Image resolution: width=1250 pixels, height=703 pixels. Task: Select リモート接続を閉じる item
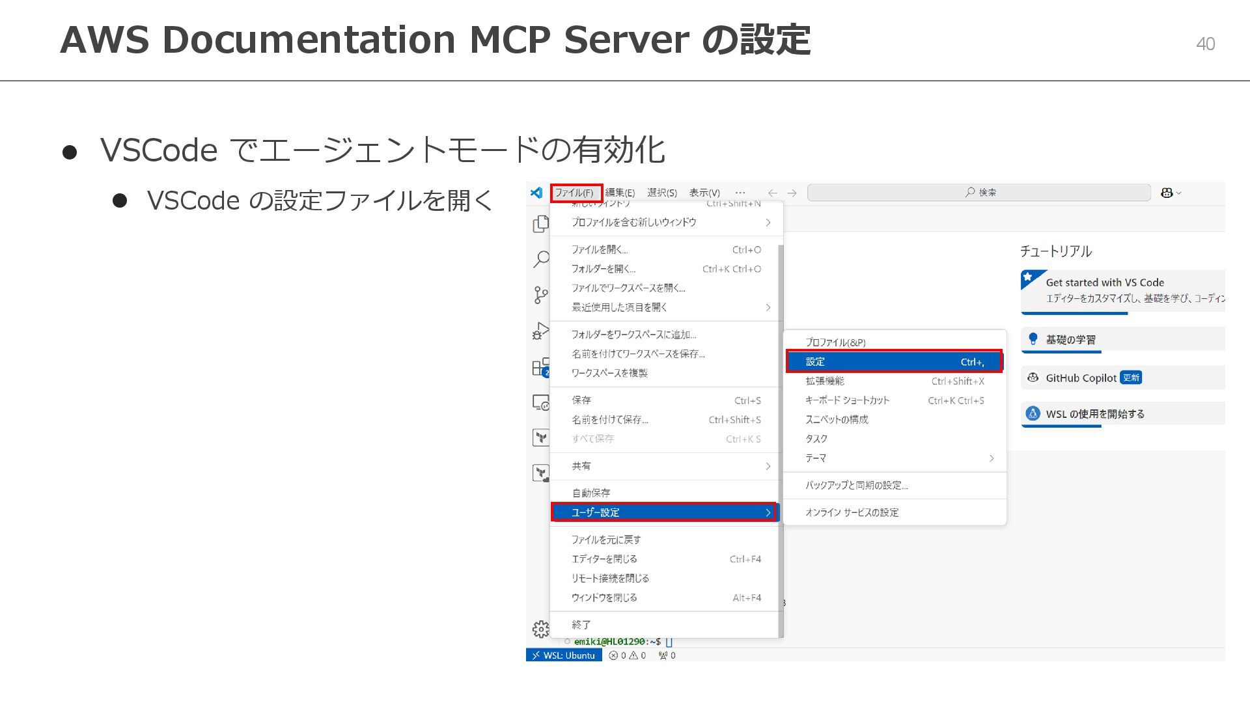[665, 578]
